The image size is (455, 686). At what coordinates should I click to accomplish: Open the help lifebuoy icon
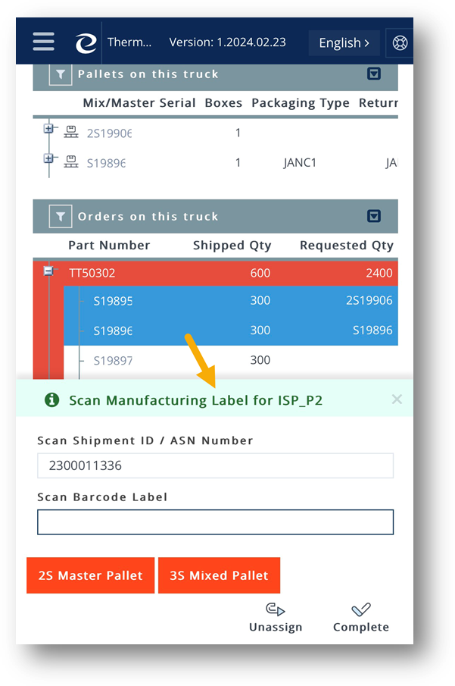[x=400, y=43]
